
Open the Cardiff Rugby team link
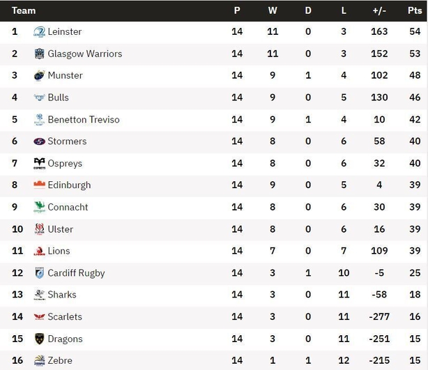pos(76,273)
